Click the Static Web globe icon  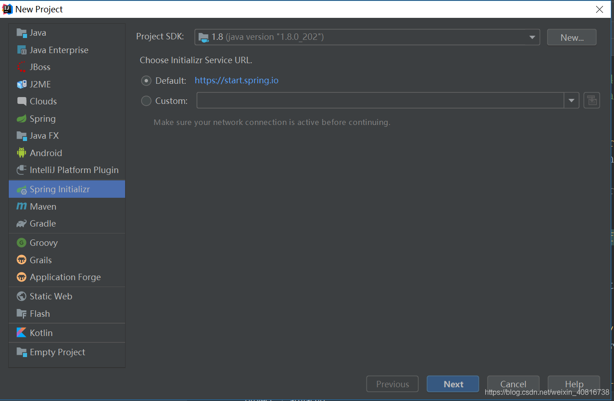click(22, 296)
